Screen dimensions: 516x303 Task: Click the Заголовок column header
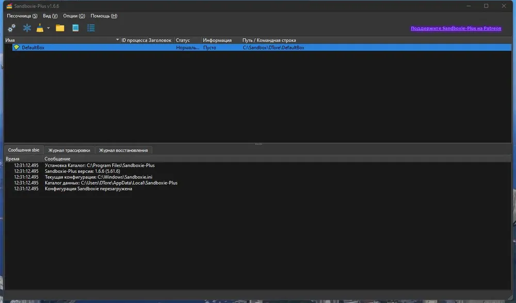[x=161, y=40]
